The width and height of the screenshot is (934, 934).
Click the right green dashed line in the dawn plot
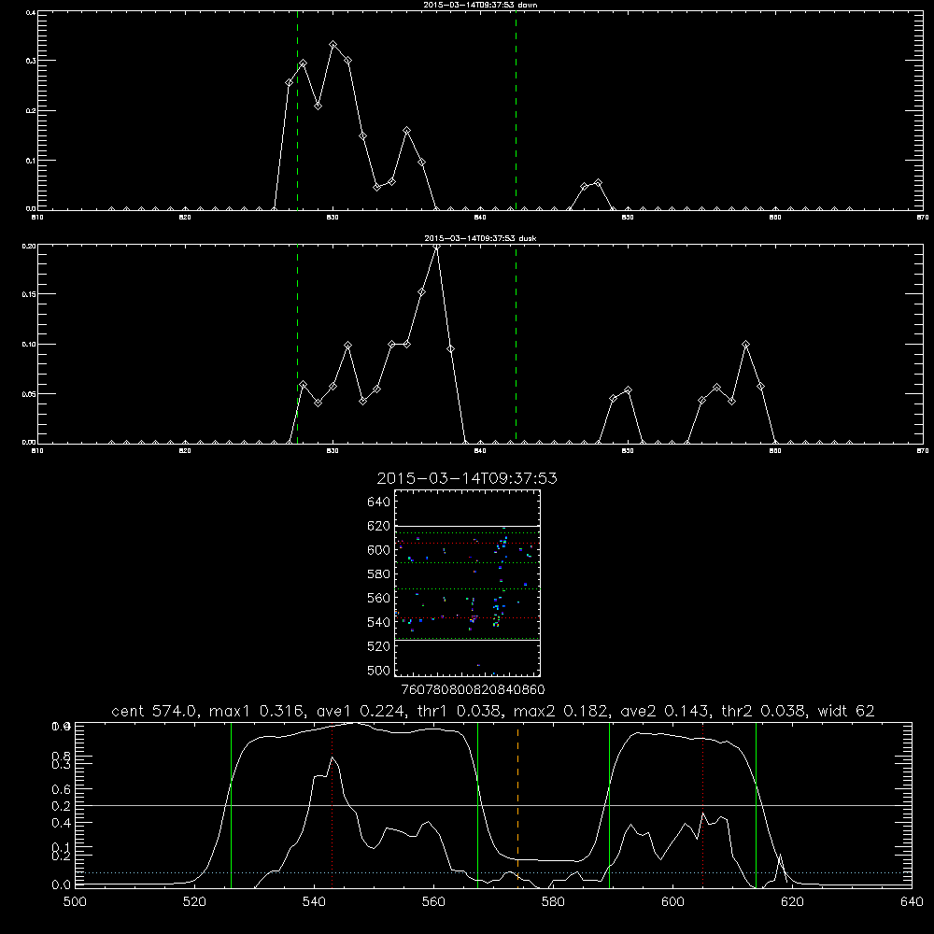(516, 113)
